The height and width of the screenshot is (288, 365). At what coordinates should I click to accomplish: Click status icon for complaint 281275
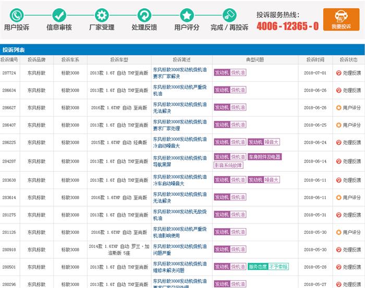(x=339, y=215)
